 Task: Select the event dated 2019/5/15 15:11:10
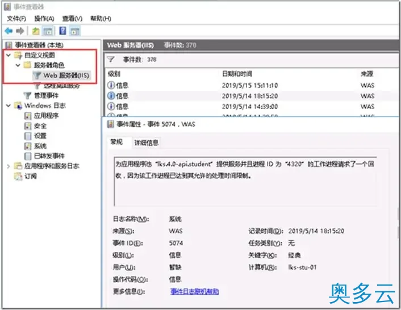[252, 85]
